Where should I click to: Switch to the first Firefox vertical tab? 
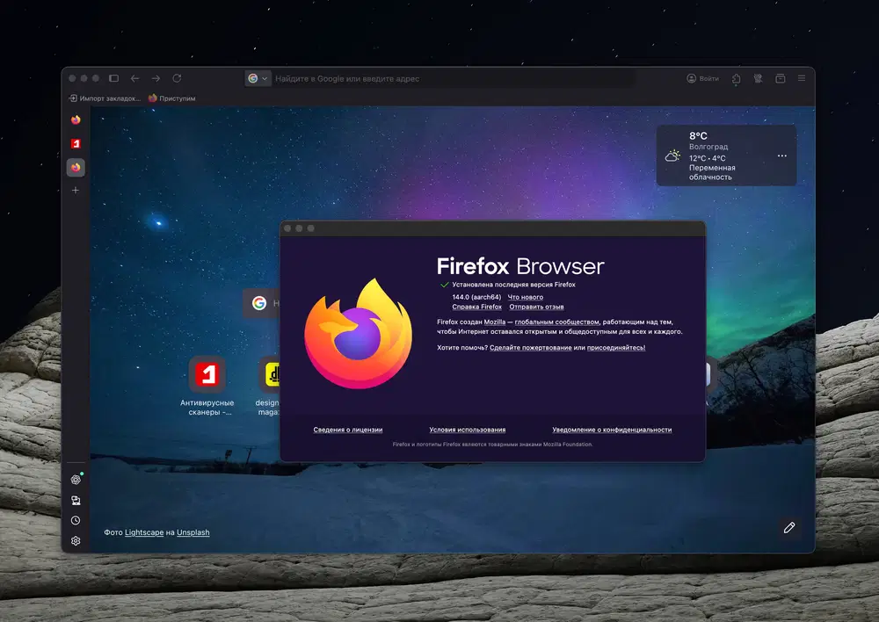click(x=76, y=119)
